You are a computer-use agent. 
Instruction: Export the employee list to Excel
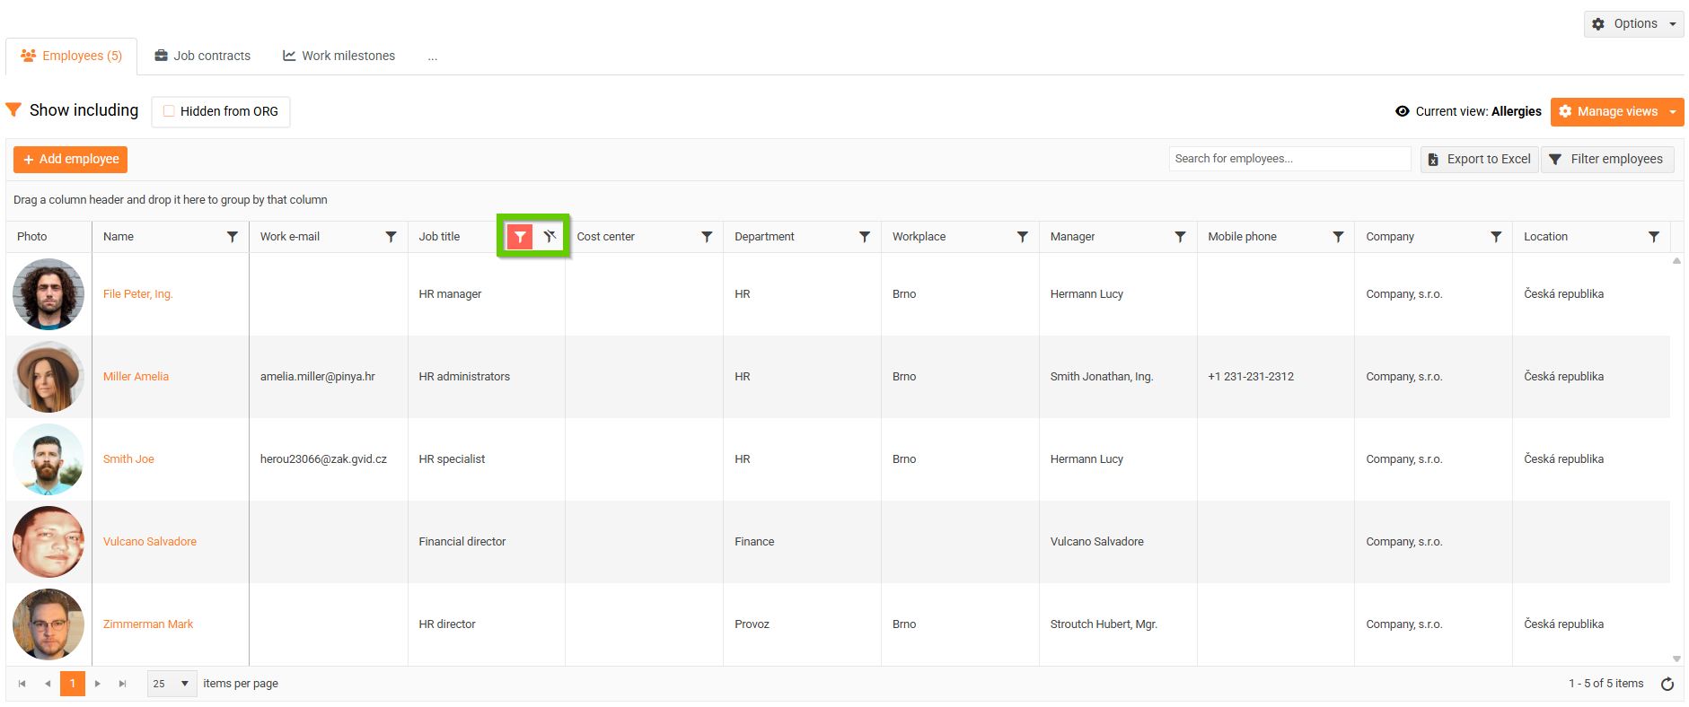[x=1479, y=160]
